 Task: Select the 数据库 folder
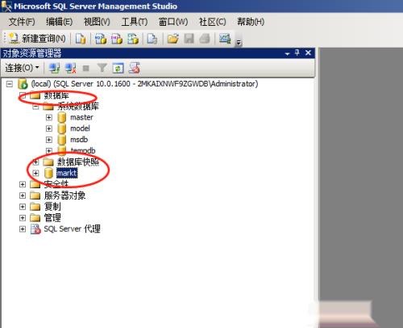56,95
